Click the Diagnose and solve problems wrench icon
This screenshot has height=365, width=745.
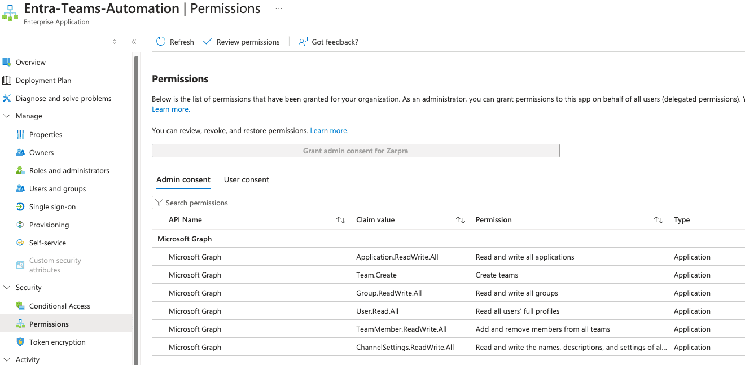tap(7, 98)
